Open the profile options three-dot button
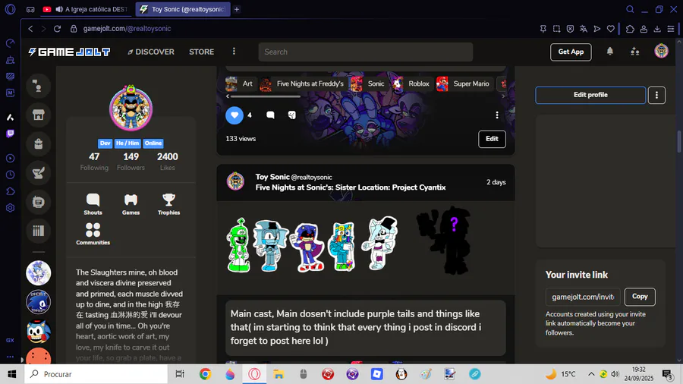Image resolution: width=683 pixels, height=384 pixels. click(656, 95)
